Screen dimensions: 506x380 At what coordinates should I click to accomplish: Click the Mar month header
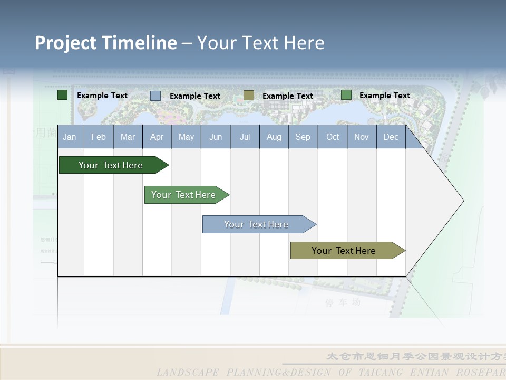click(128, 137)
